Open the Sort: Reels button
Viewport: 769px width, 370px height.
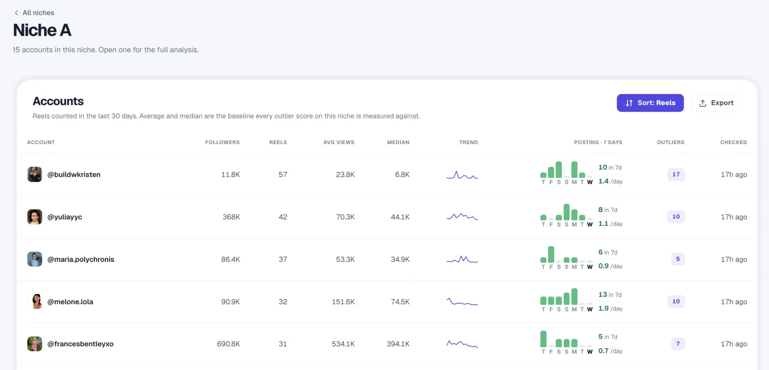[x=650, y=103]
